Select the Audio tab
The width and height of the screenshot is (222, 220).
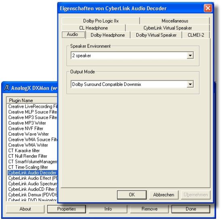tap(73, 35)
